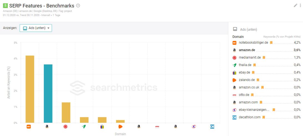Click the bookmark icon beside otto.de
The image size is (303, 136).
252,95
